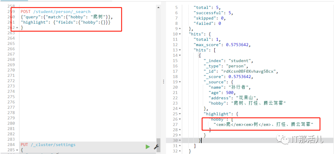The width and height of the screenshot is (334, 154).
Task: Click the "max_score": 0.5753642 line
Action: 222,45
